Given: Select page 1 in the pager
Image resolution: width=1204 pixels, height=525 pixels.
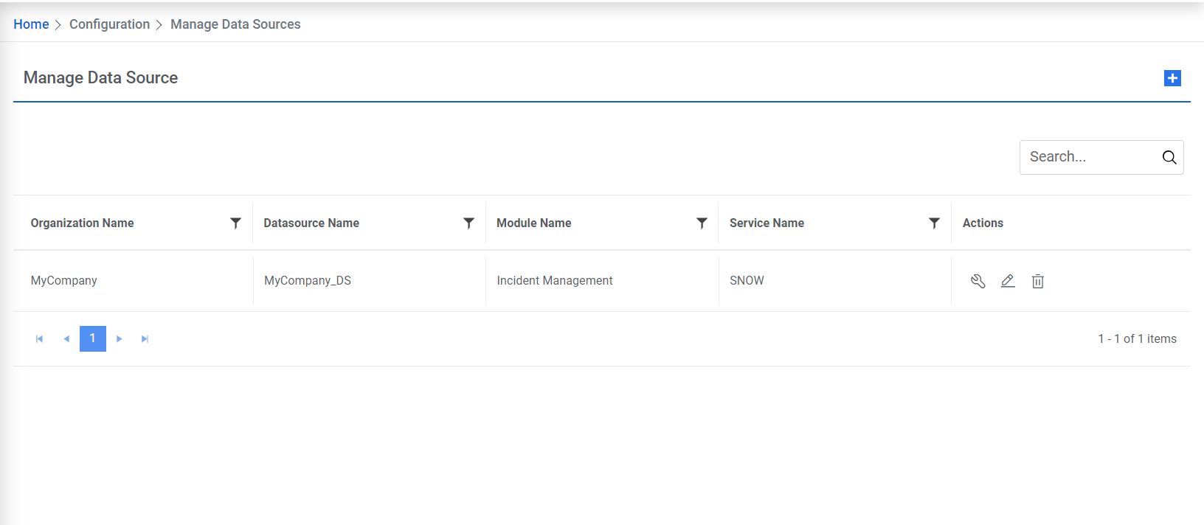Looking at the screenshot, I should [x=93, y=338].
